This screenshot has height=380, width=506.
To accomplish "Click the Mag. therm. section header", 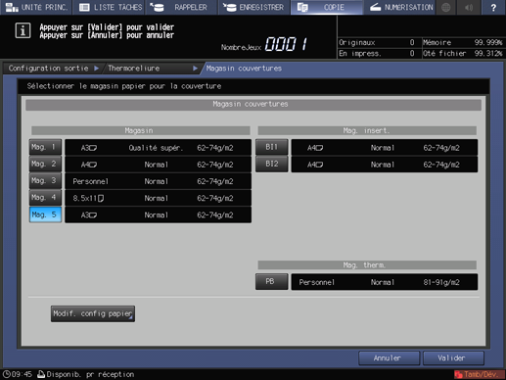I will coord(367,264).
